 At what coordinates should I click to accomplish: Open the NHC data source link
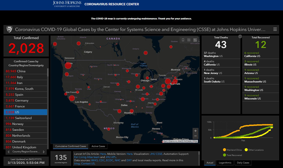[118, 160]
